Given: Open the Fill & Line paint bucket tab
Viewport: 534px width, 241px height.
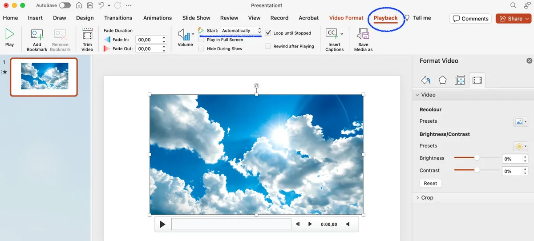Looking at the screenshot, I should click(426, 80).
